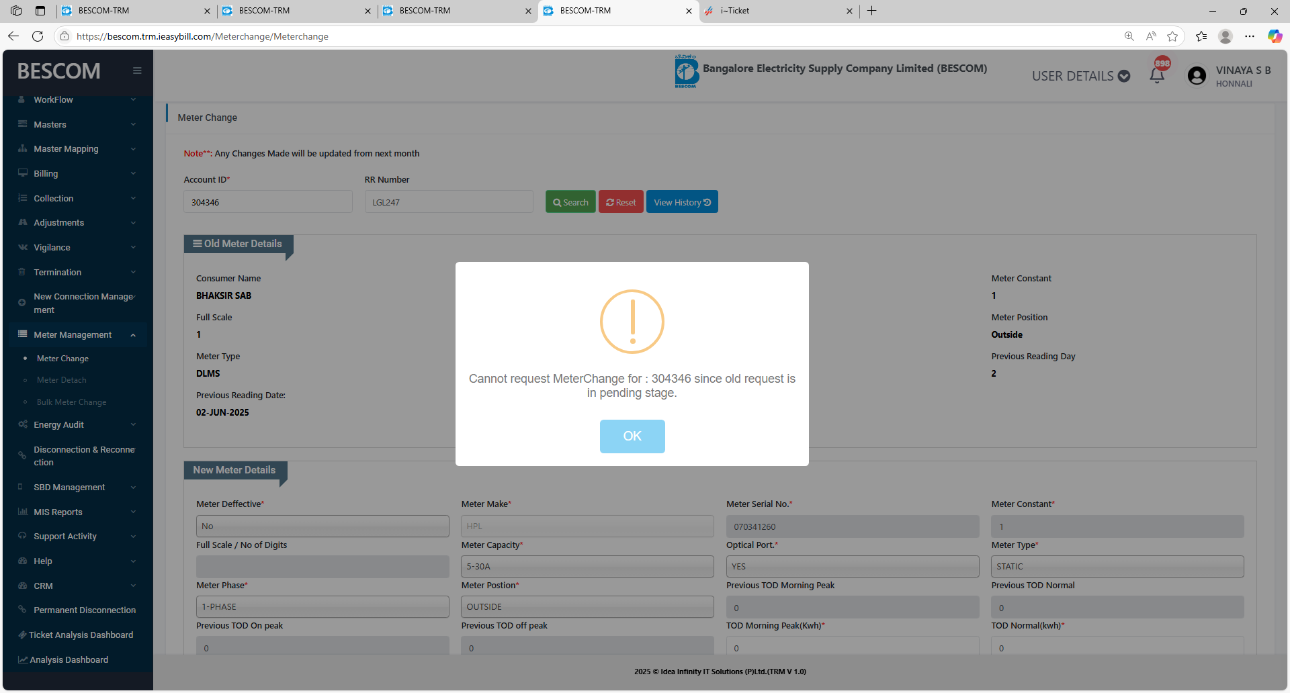Expand the Termination sidebar menu
Screen dimensions: 1290x693
click(78, 272)
